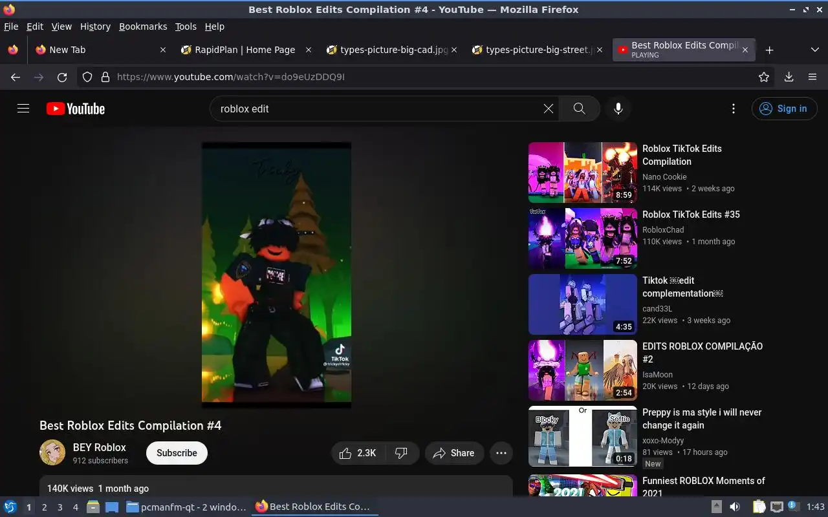View site info via the padlock icon
The height and width of the screenshot is (517, 828).
[105, 77]
